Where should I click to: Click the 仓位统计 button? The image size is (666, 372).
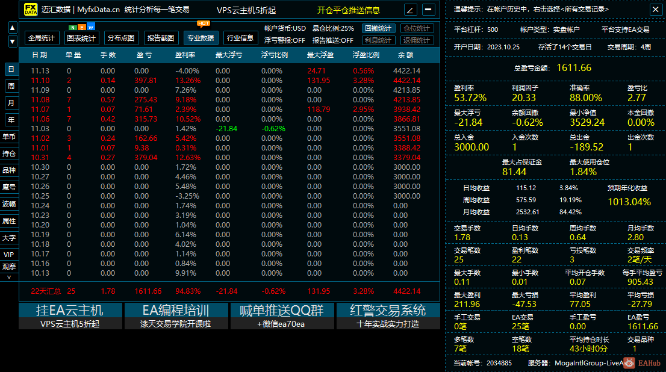(417, 28)
